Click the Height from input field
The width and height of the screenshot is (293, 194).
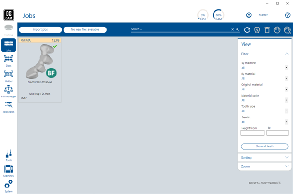click(x=252, y=133)
